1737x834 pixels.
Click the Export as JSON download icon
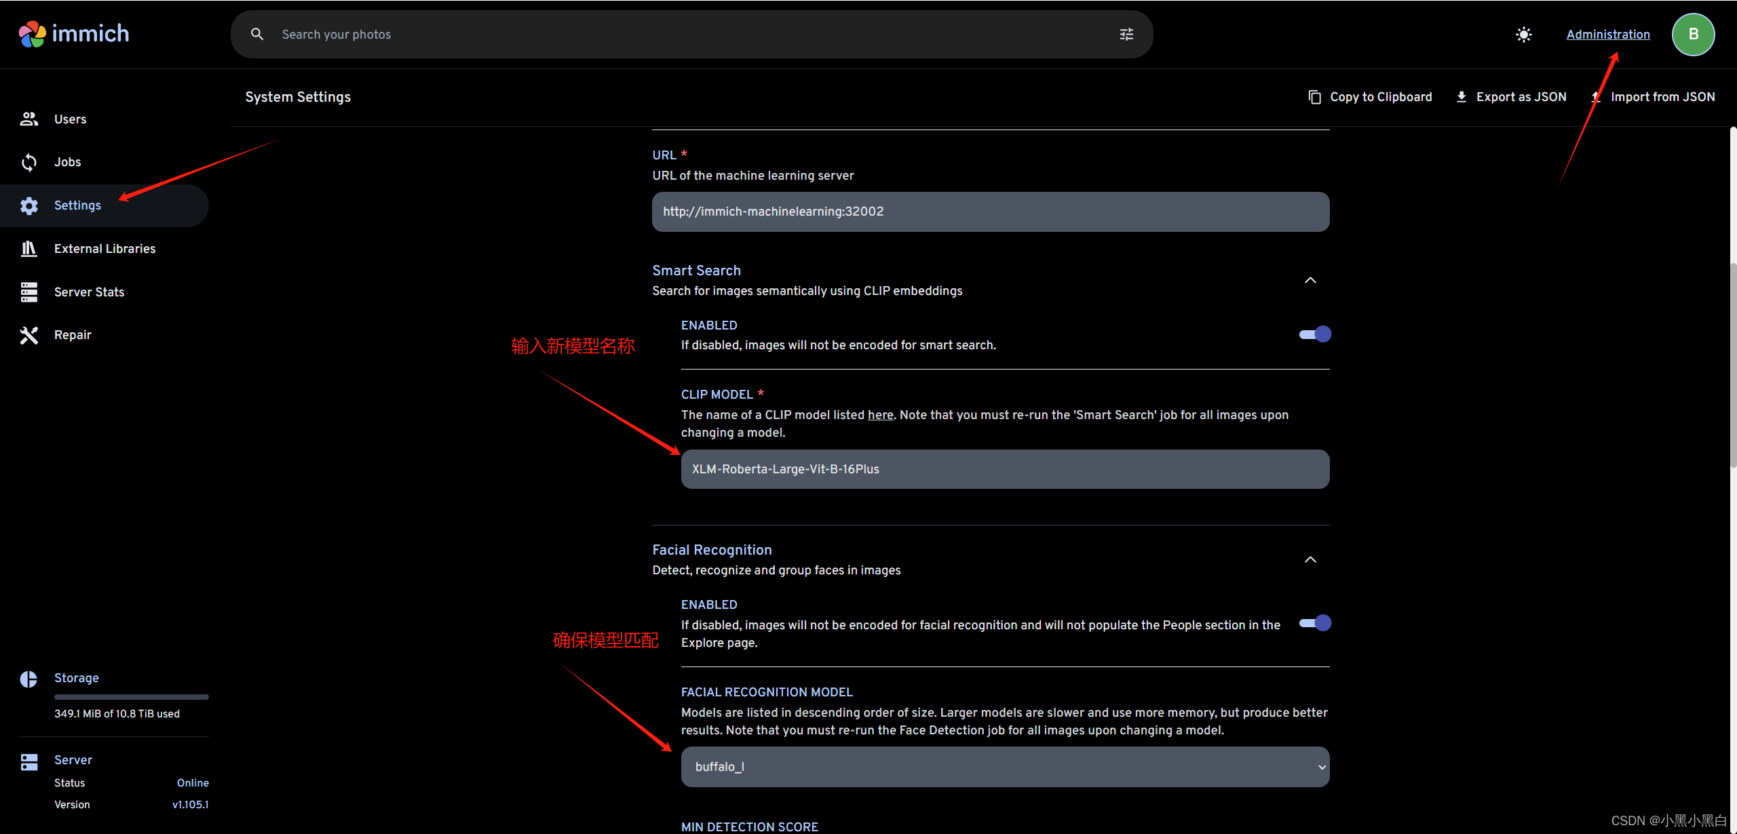(x=1462, y=97)
